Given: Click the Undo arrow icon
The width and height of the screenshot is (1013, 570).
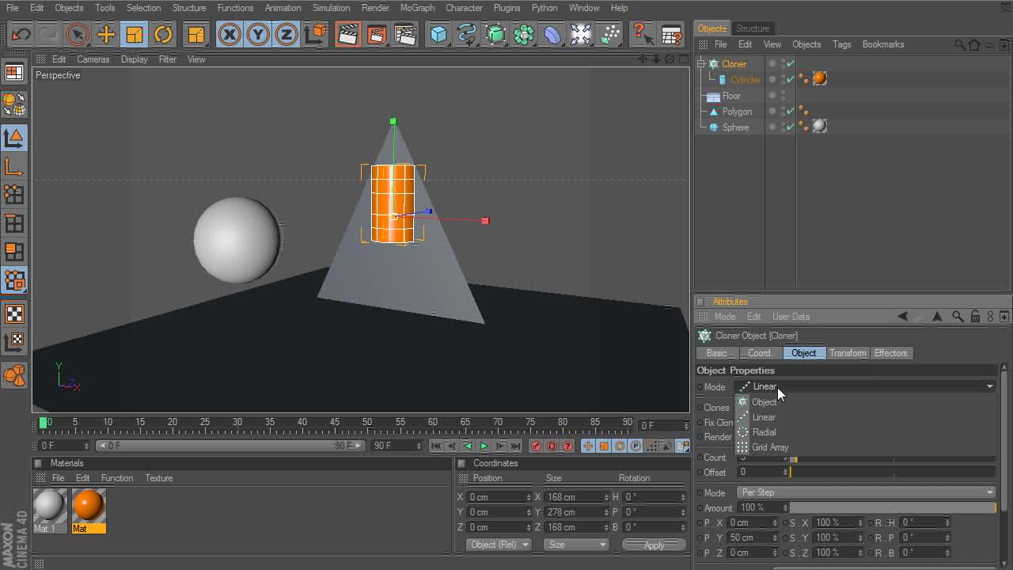Looking at the screenshot, I should (x=21, y=35).
